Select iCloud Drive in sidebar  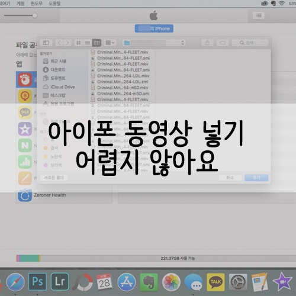click(59, 87)
